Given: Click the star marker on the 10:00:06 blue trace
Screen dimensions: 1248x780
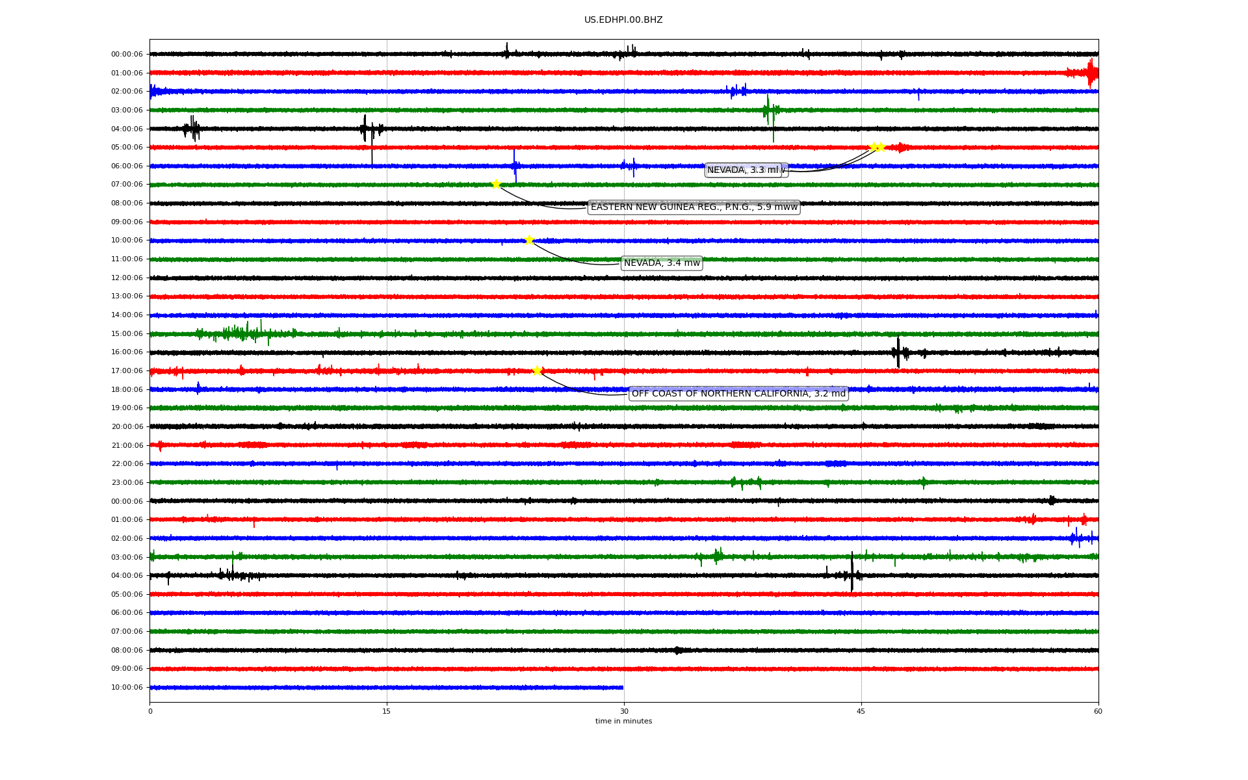Looking at the screenshot, I should 529,240.
